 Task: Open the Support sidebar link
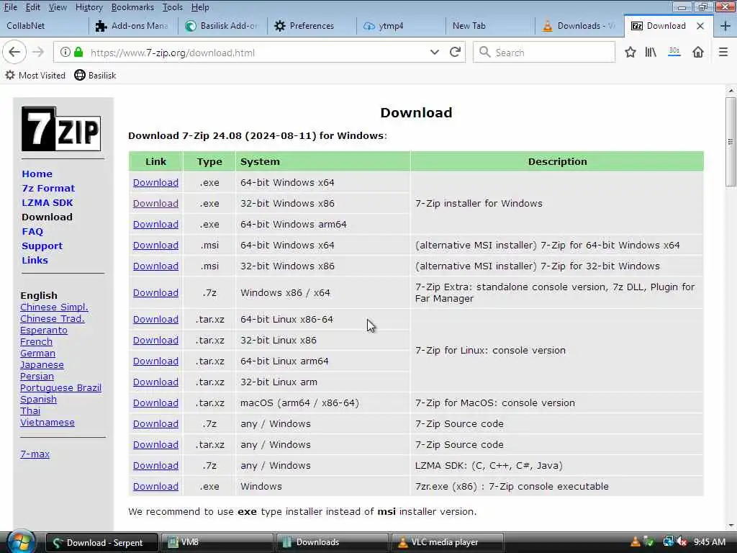coord(42,246)
